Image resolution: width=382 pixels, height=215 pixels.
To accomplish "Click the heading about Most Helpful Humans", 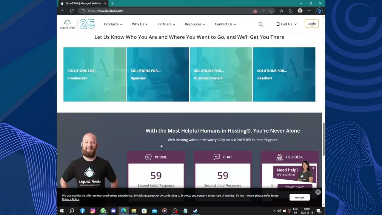I will coord(223,131).
